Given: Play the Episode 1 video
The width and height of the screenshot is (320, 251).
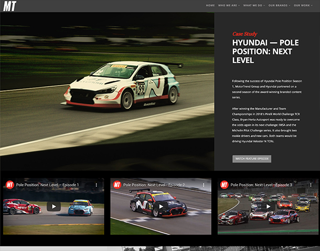Looking at the screenshot, I should click(54, 207).
